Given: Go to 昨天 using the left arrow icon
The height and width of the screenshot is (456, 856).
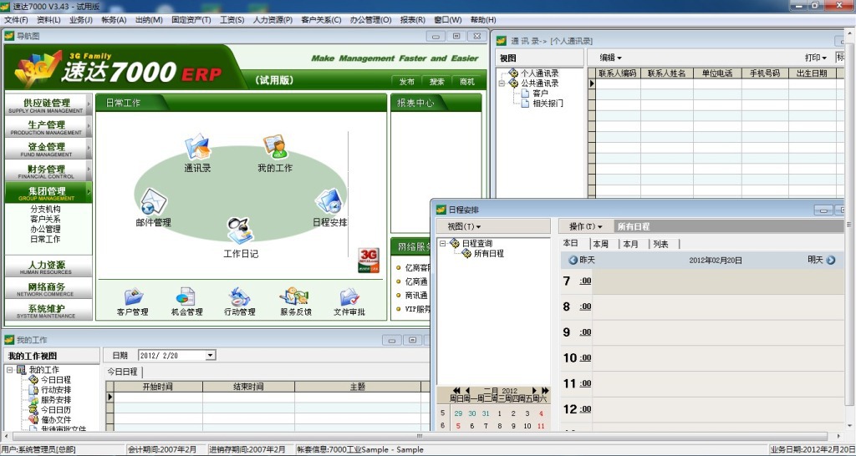Looking at the screenshot, I should (573, 261).
